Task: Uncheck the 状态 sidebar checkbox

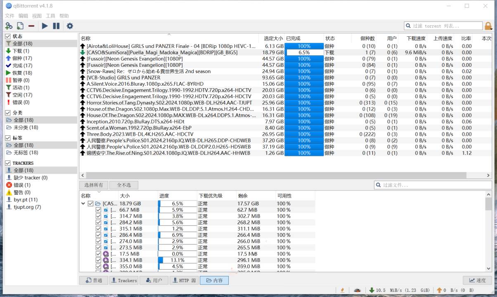Action: 8,36
